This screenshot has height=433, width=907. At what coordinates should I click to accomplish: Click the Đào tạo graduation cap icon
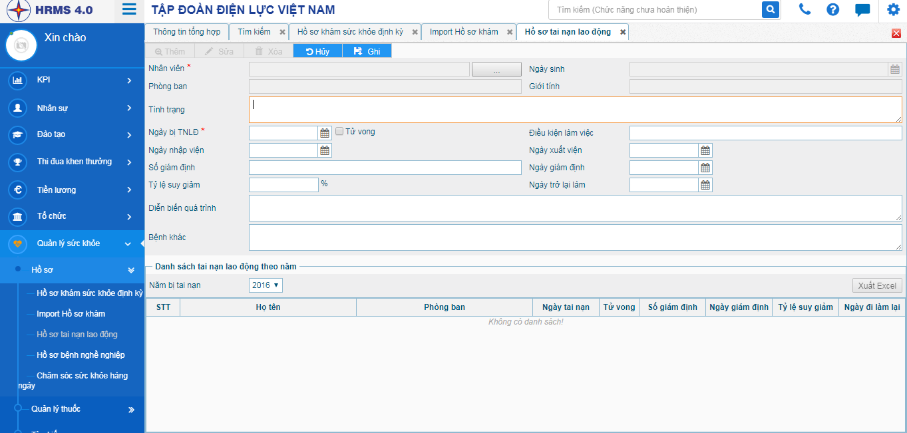click(17, 134)
